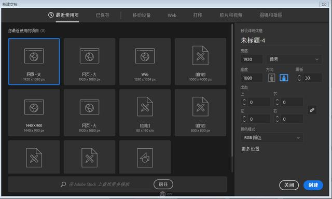This screenshot has height=199, width=332.
Task: Click the pencil-ruler icon on the 1000 x 4000 card
Action: (200, 55)
